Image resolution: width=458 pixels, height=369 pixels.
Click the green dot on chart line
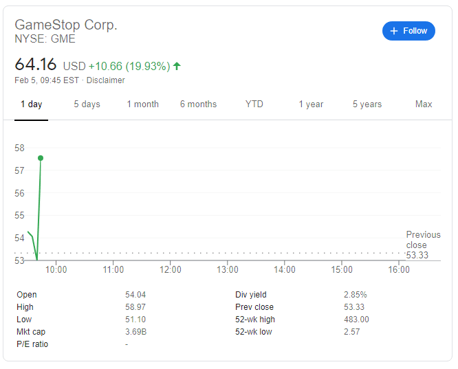coord(41,158)
